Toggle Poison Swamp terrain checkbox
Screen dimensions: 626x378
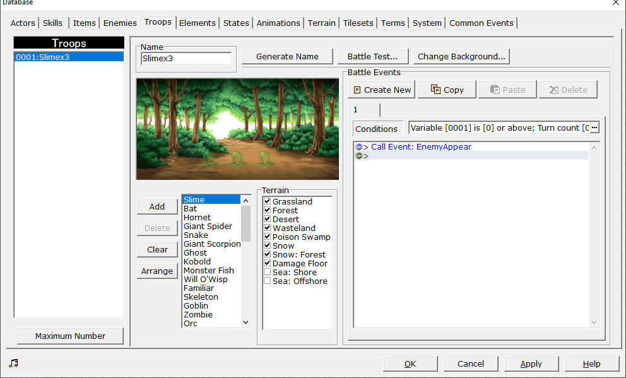268,236
